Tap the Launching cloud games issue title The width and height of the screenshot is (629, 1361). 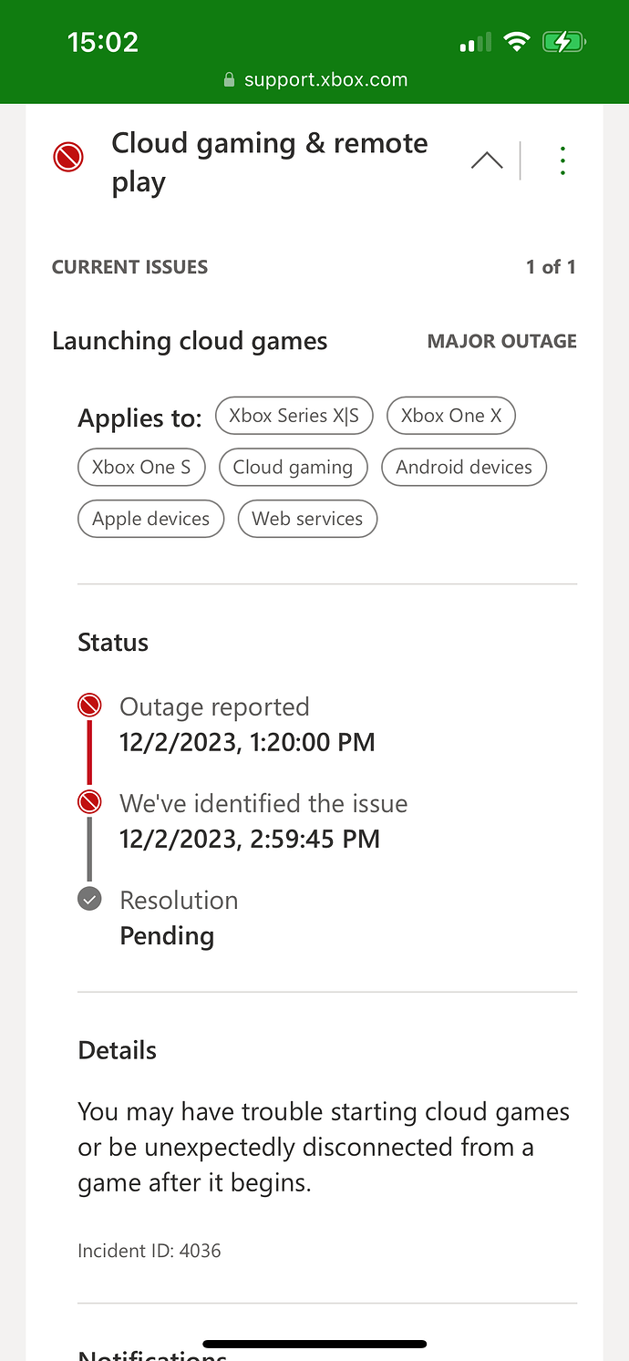[x=190, y=341]
